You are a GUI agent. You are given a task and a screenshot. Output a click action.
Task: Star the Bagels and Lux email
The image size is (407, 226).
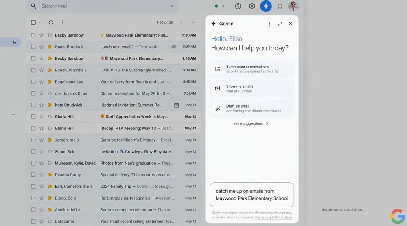[x=42, y=82]
